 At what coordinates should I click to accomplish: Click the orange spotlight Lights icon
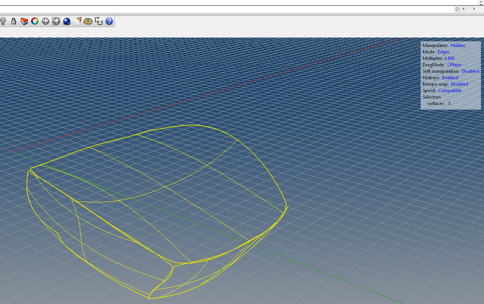click(79, 21)
